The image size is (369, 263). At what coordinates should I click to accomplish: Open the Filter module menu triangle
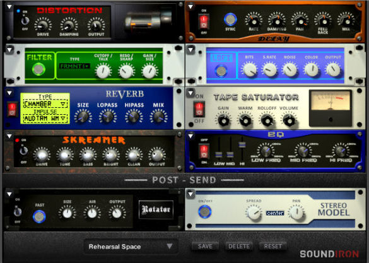coord(9,50)
